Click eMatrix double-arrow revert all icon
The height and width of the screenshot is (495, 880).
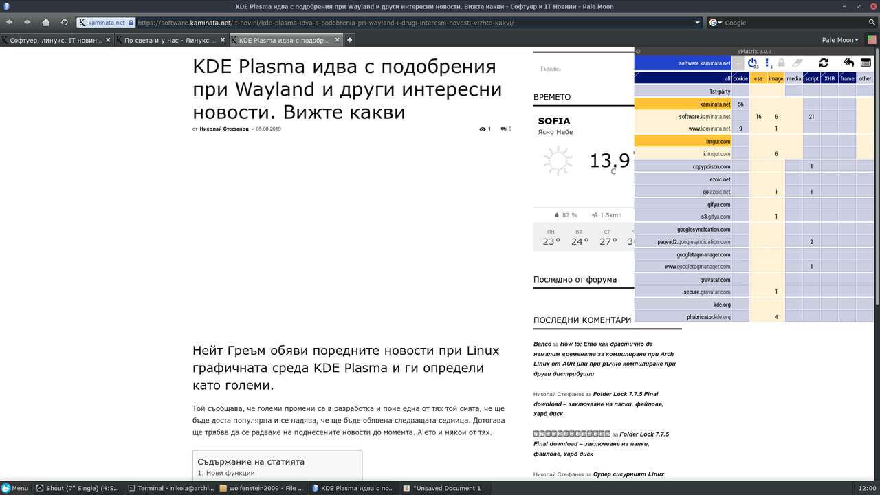click(848, 63)
